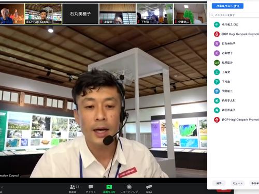Focus the panelist search field

(235, 15)
